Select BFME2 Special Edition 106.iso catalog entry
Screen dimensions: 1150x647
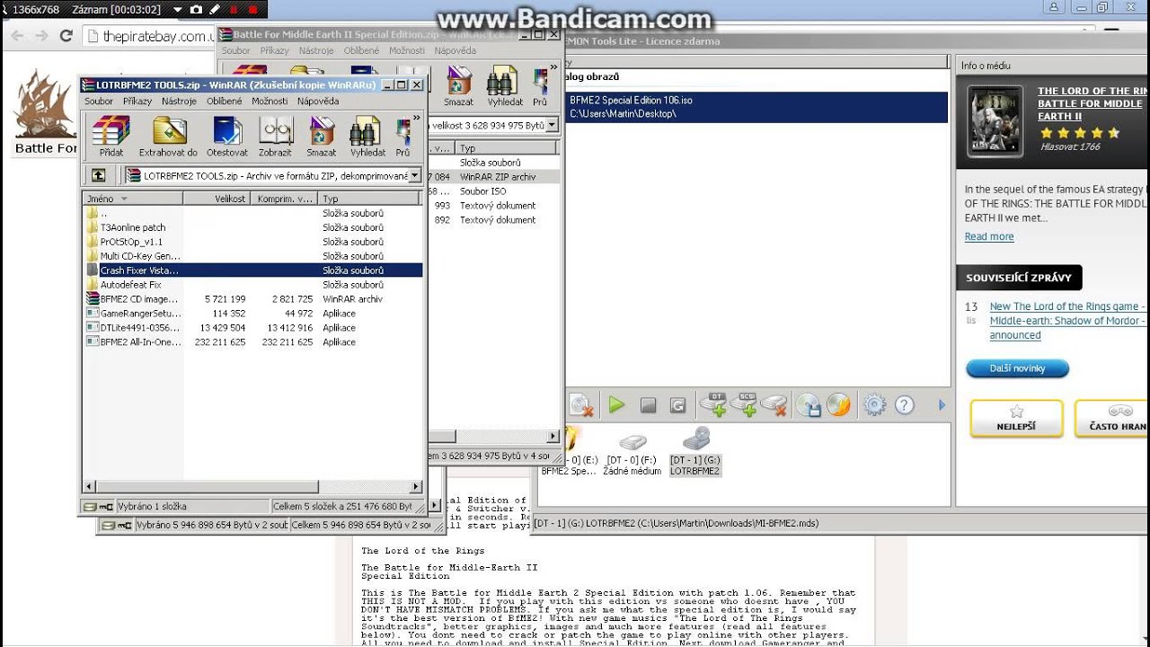click(756, 107)
